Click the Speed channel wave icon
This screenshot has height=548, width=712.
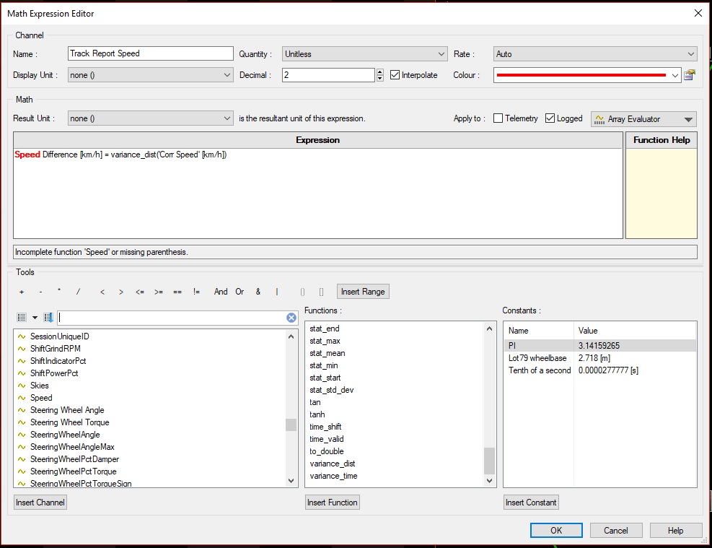click(22, 398)
